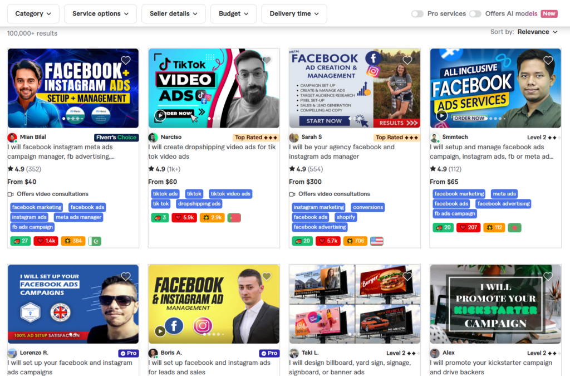Favorite Mian Bilal's gig with the heart icon

pyautogui.click(x=126, y=60)
